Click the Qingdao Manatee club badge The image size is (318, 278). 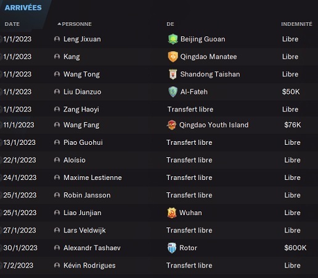coord(173,57)
